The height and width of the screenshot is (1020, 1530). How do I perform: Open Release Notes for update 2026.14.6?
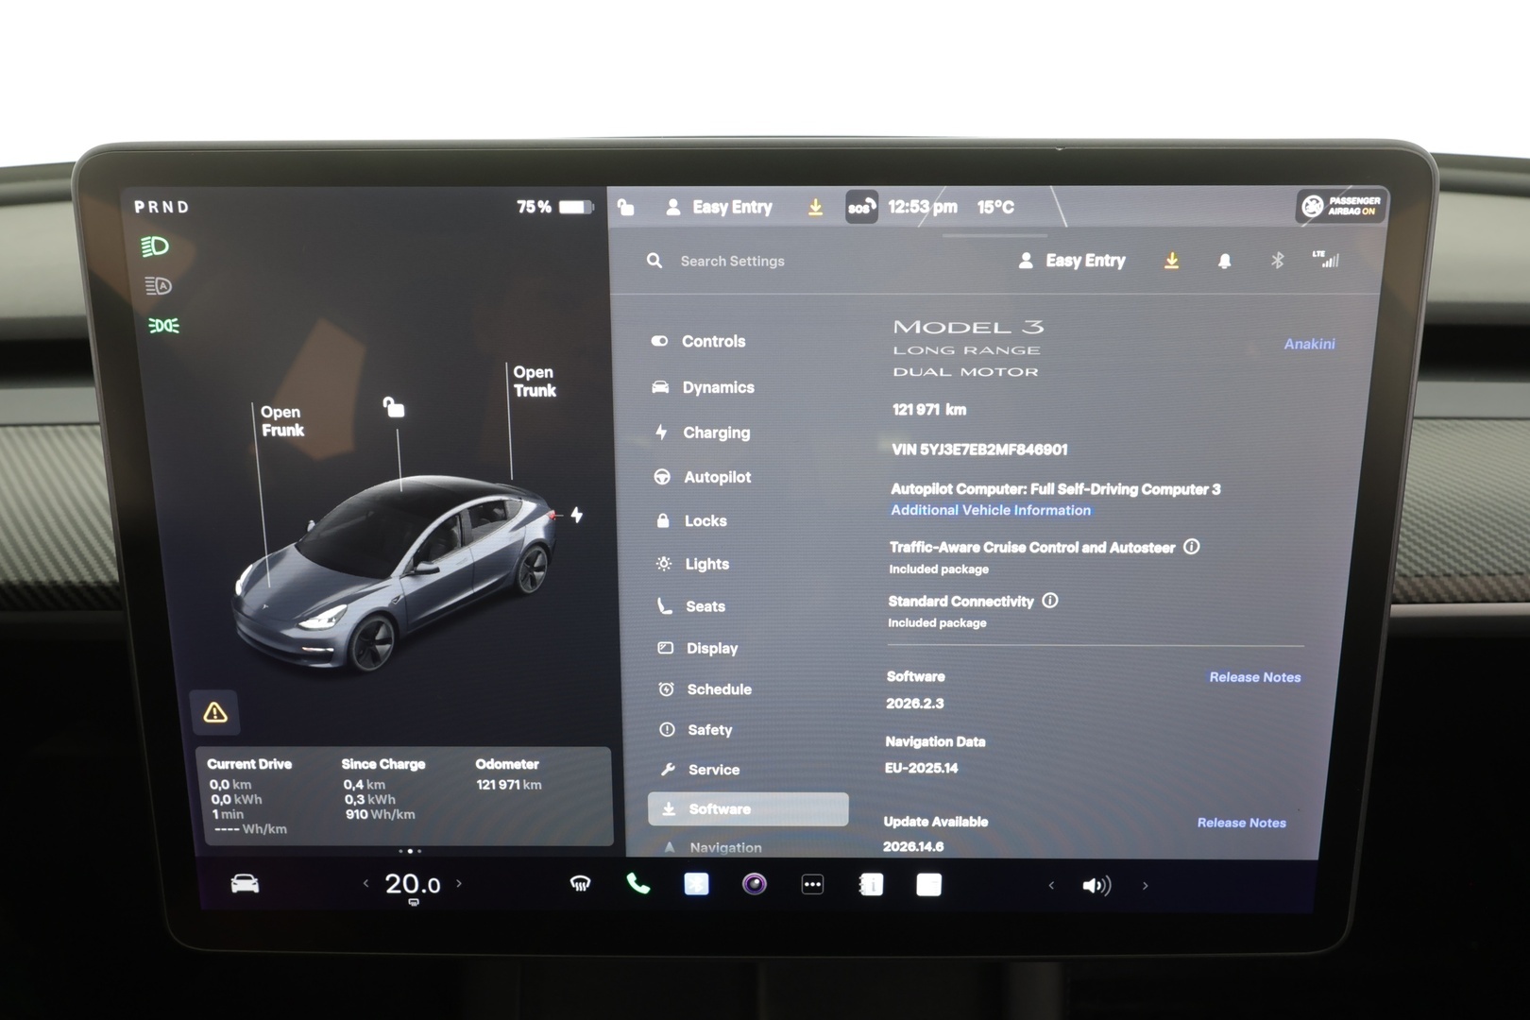pyautogui.click(x=1241, y=823)
